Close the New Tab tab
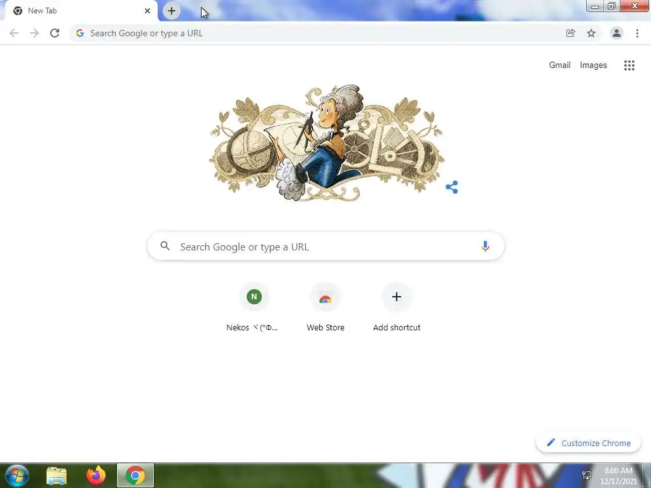 147,11
